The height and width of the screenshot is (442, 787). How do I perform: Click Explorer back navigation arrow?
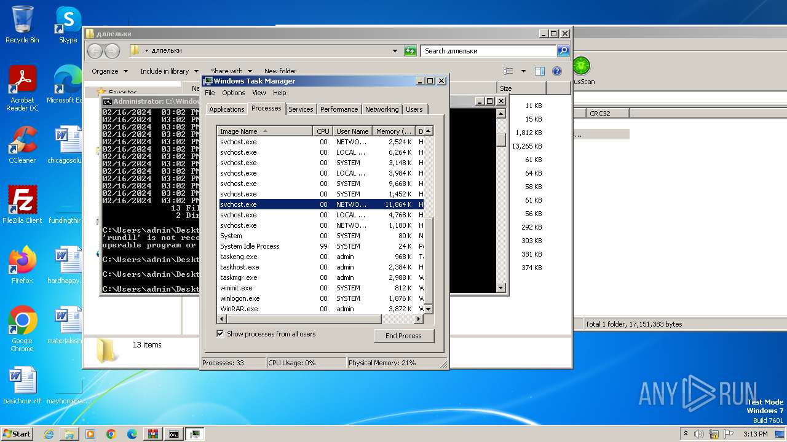[x=95, y=51]
